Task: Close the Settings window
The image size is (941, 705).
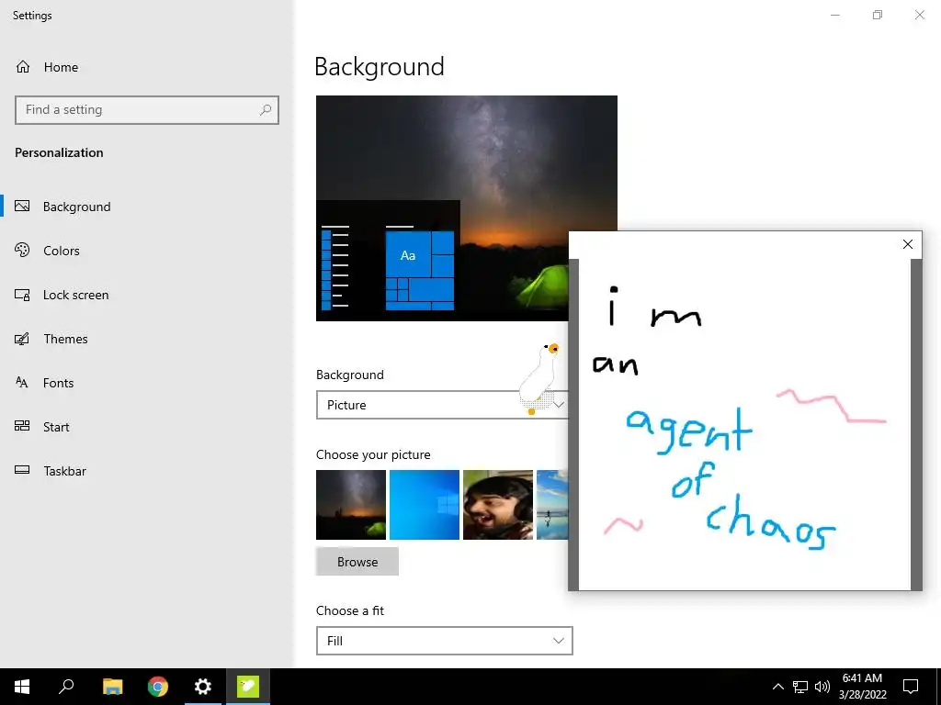Action: click(919, 15)
